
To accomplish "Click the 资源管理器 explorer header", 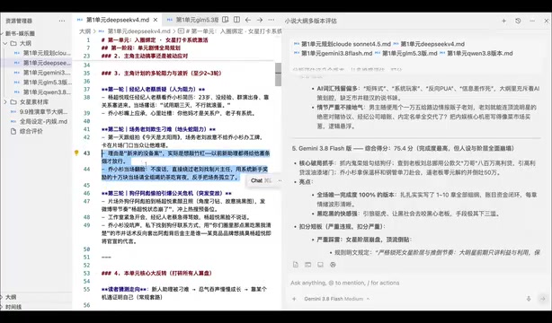I will tap(19, 21).
